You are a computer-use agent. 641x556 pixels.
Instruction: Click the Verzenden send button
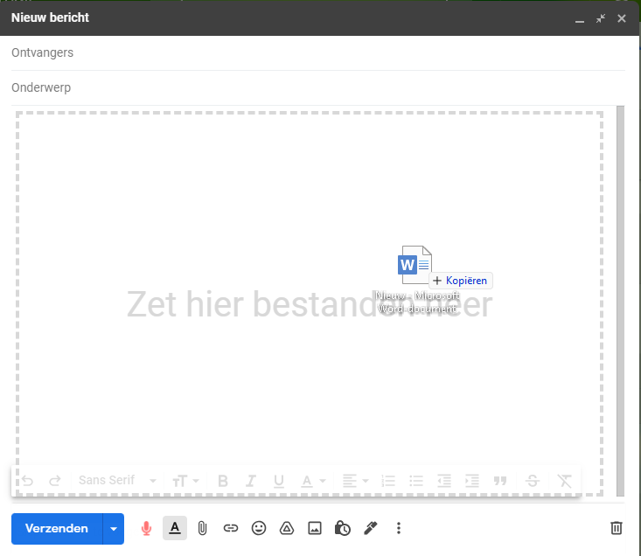57,528
